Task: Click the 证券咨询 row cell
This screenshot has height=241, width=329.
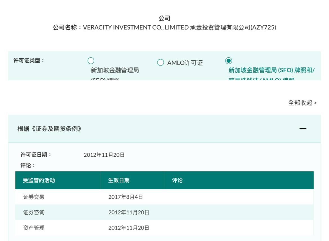Action: tap(34, 212)
